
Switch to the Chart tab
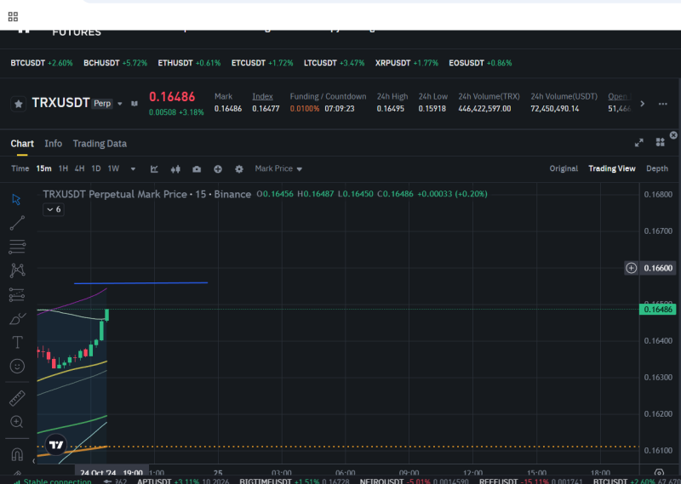tap(22, 144)
